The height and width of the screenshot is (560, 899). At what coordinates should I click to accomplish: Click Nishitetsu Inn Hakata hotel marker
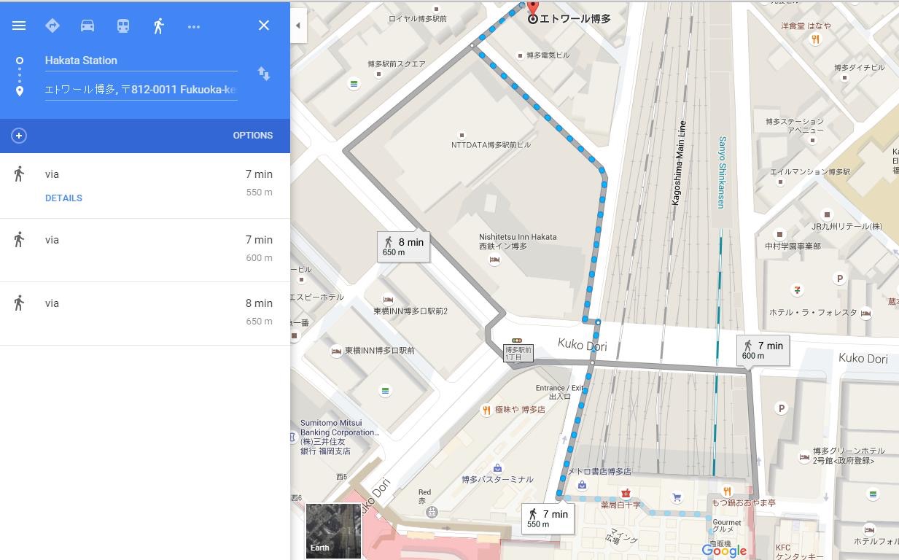coord(494,260)
